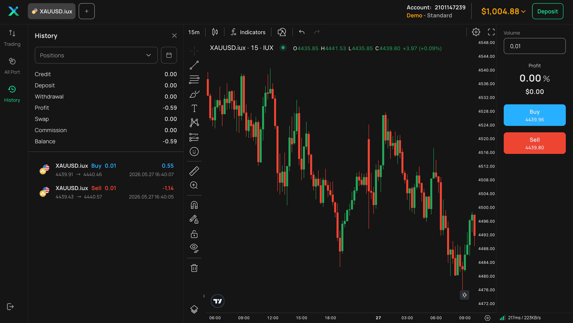The height and width of the screenshot is (323, 573).
Task: Click the green Deposit button
Action: (548, 11)
